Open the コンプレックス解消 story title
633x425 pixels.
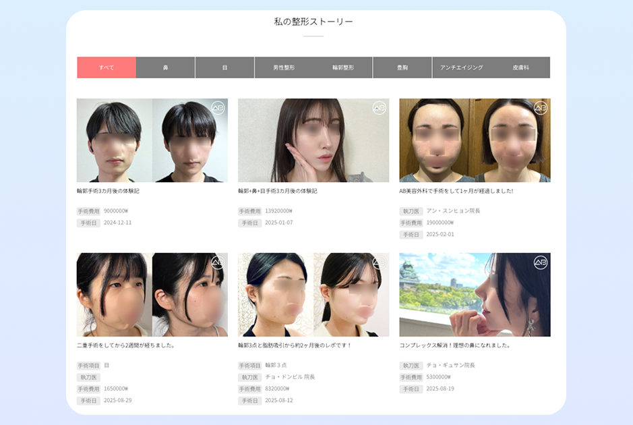coord(454,345)
